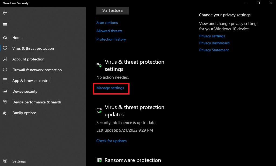Click the Settings gear icon
The height and width of the screenshot is (166, 276).
pos(5,161)
